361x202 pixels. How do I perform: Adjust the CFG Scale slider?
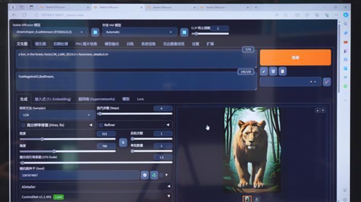coord(96,162)
